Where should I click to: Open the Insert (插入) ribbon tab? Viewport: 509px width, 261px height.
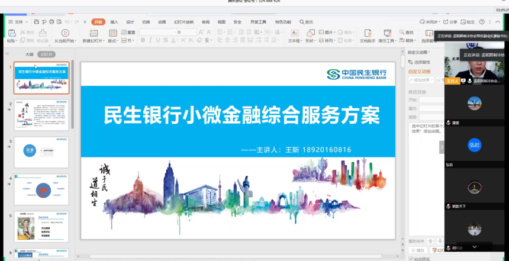point(114,22)
